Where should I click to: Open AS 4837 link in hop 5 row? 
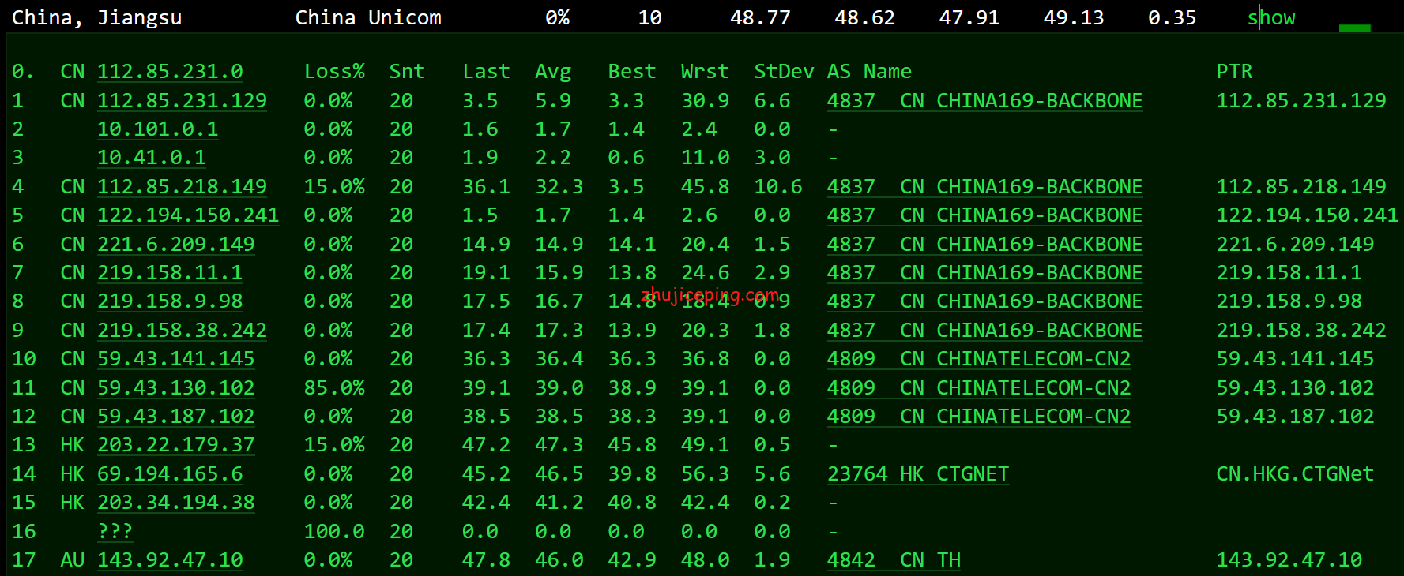click(x=984, y=215)
